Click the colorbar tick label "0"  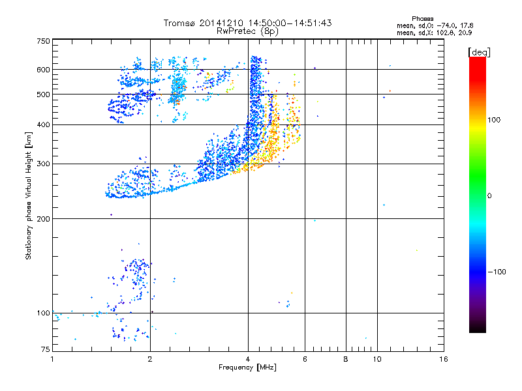click(x=489, y=196)
